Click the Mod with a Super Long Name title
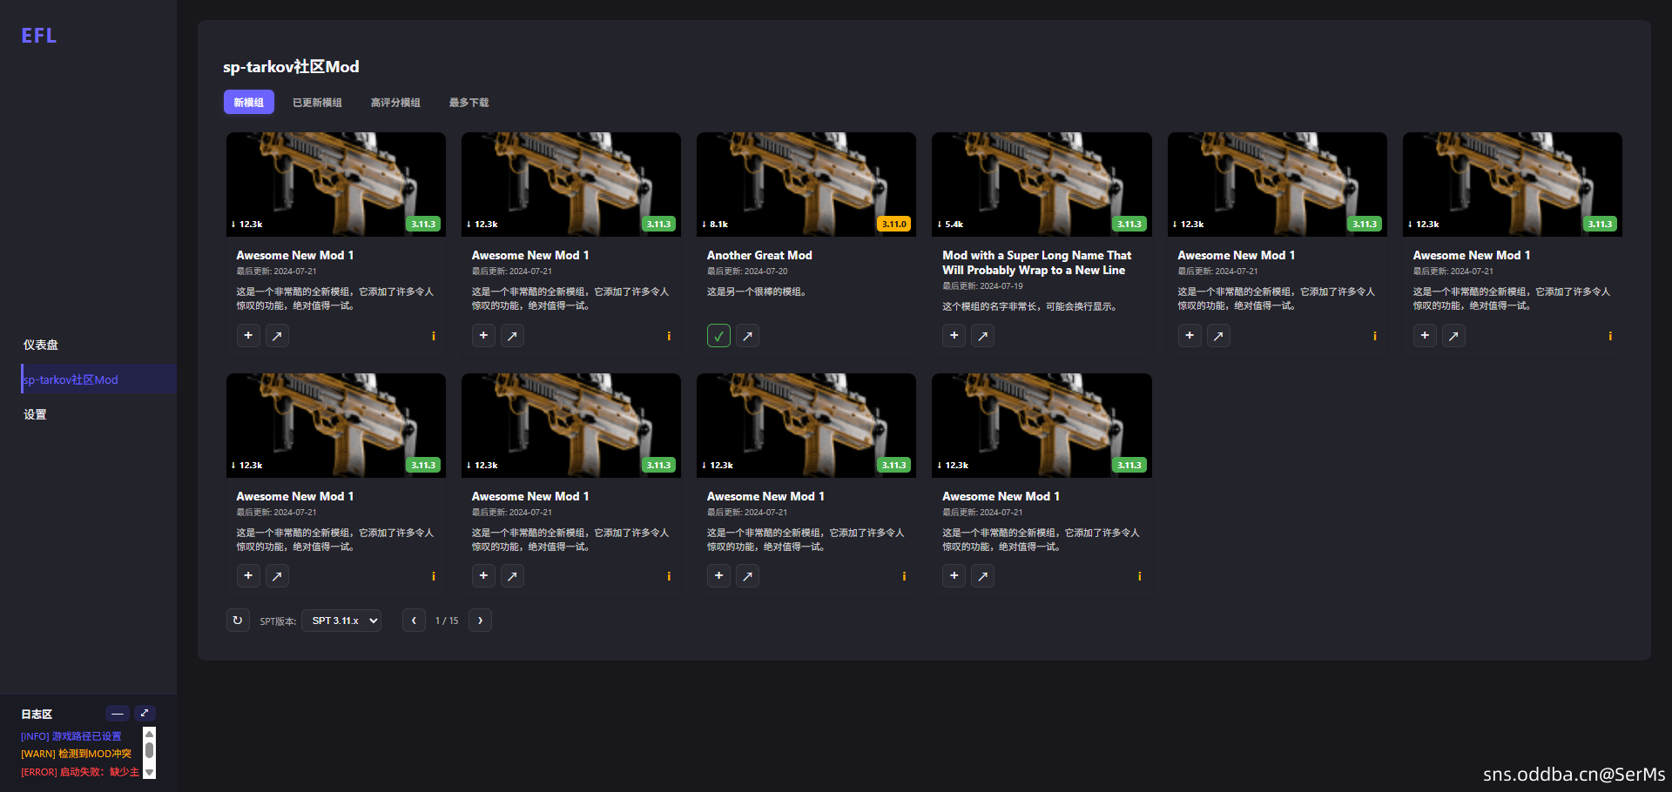This screenshot has width=1672, height=792. [x=1037, y=263]
